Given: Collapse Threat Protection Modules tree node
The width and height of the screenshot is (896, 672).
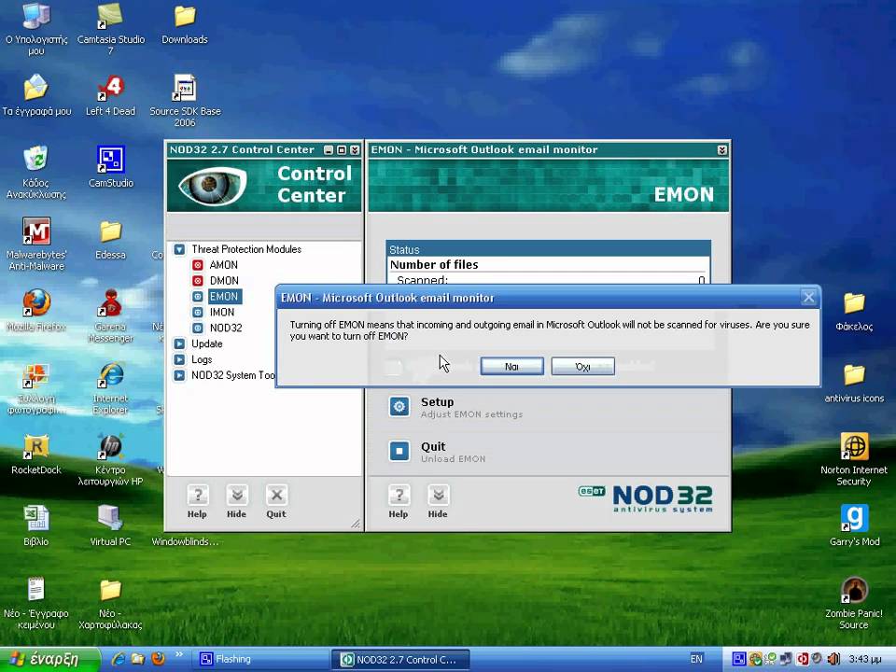Looking at the screenshot, I should point(179,250).
